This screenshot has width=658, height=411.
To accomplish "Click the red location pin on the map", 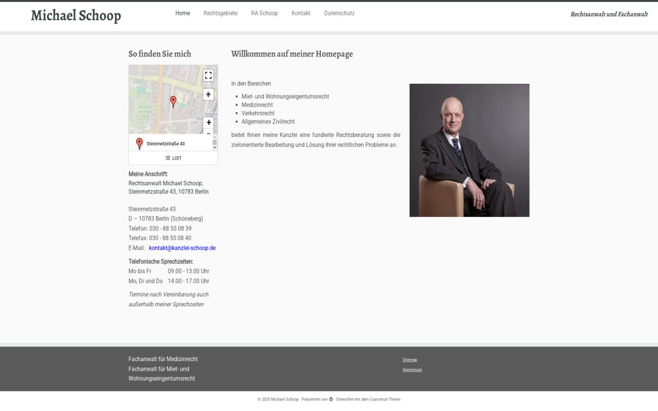I will pos(173,101).
